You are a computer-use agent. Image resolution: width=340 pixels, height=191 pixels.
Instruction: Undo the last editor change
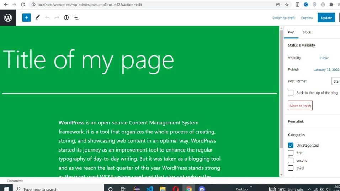(47, 17)
